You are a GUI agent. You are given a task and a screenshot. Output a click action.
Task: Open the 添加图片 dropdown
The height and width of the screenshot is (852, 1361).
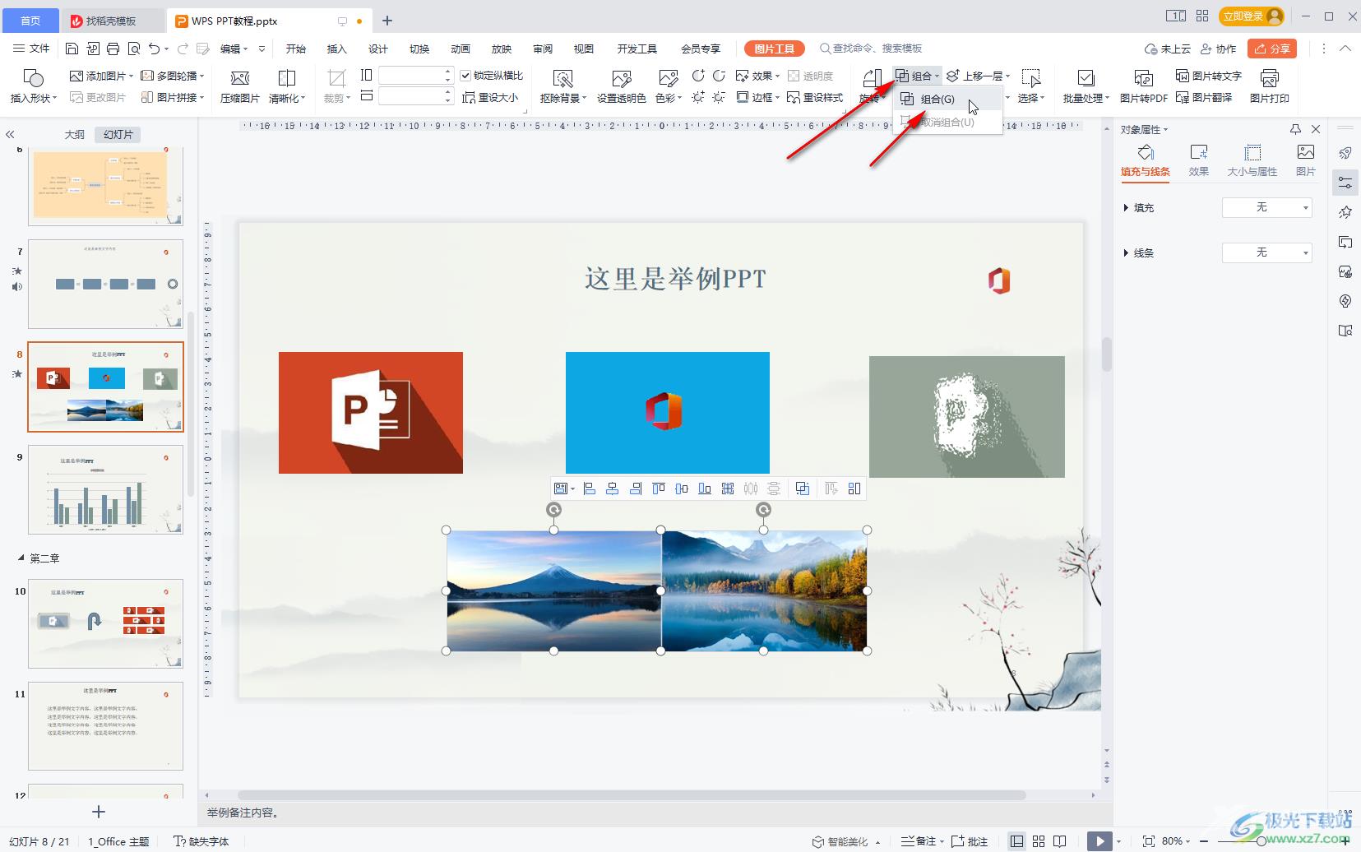coord(101,76)
